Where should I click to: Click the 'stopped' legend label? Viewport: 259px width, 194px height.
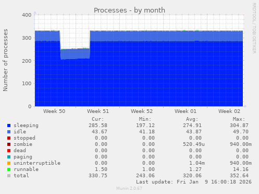pyautogui.click(x=24, y=138)
